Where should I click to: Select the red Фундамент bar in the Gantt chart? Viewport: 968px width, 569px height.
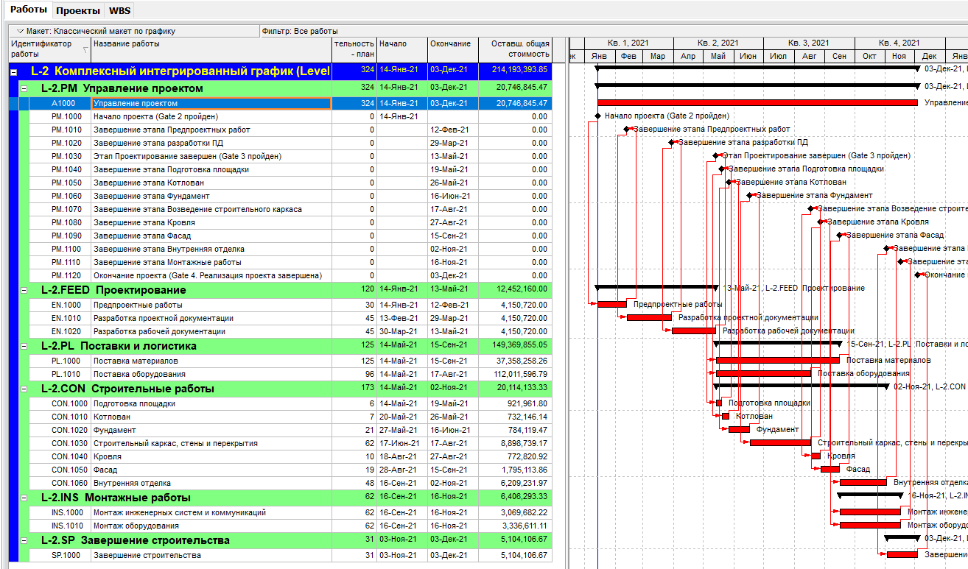point(739,429)
